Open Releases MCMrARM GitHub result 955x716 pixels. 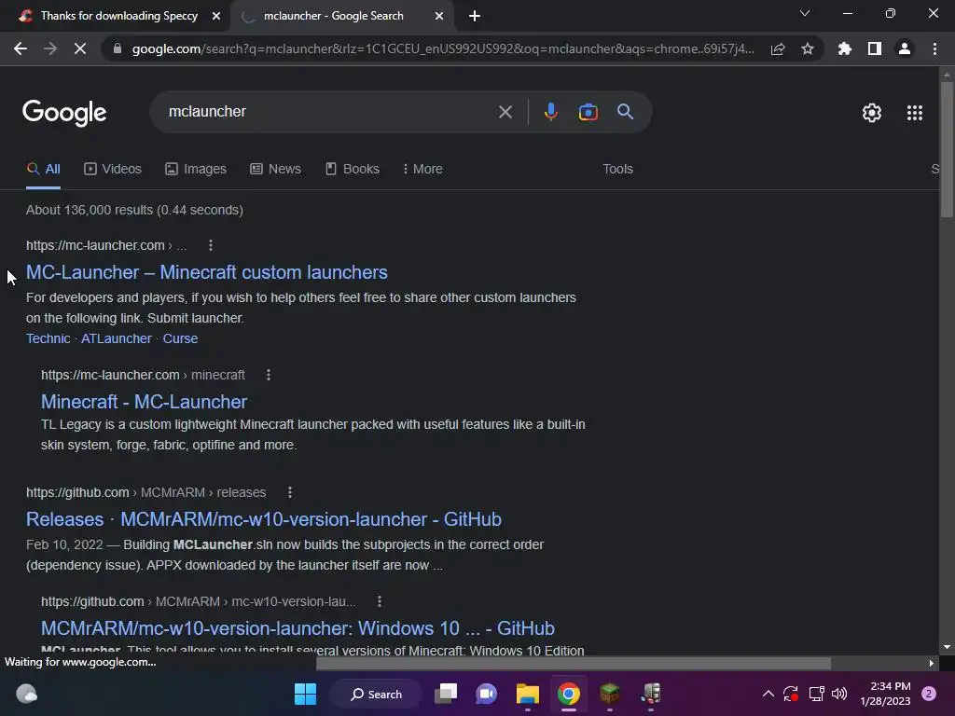264,519
